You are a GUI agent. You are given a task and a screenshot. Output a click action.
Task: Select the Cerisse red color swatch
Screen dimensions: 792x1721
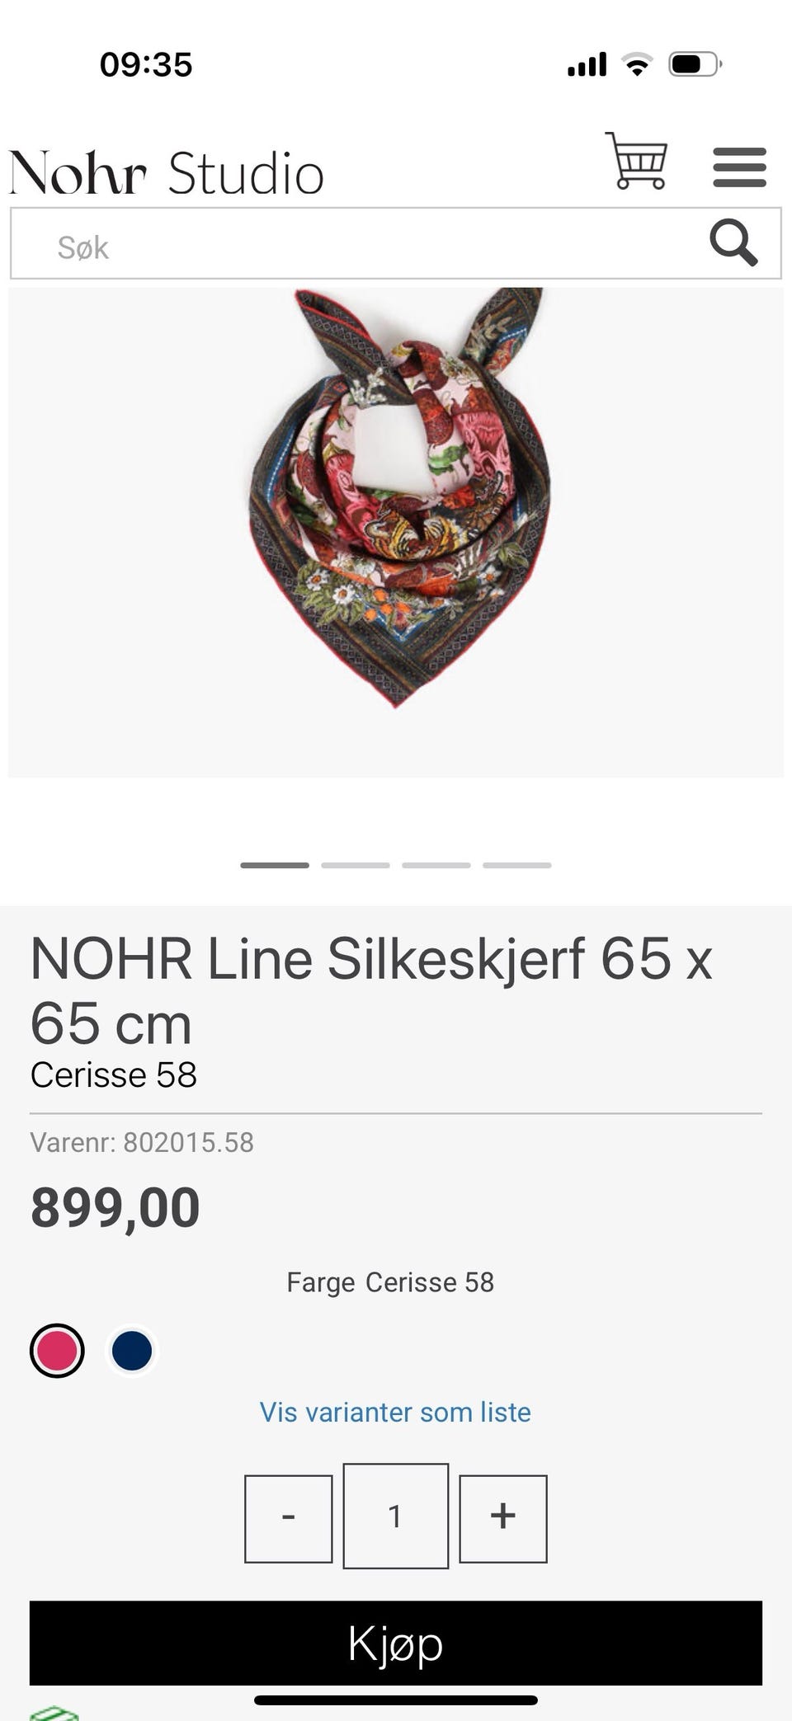tap(57, 1351)
